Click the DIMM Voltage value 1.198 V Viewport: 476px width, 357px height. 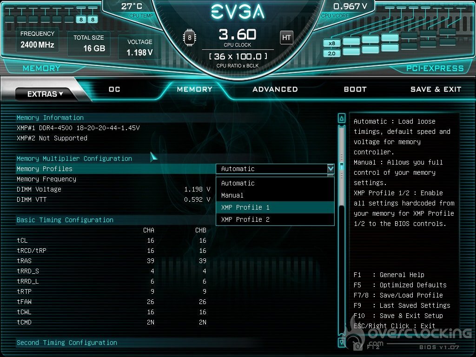click(197, 190)
